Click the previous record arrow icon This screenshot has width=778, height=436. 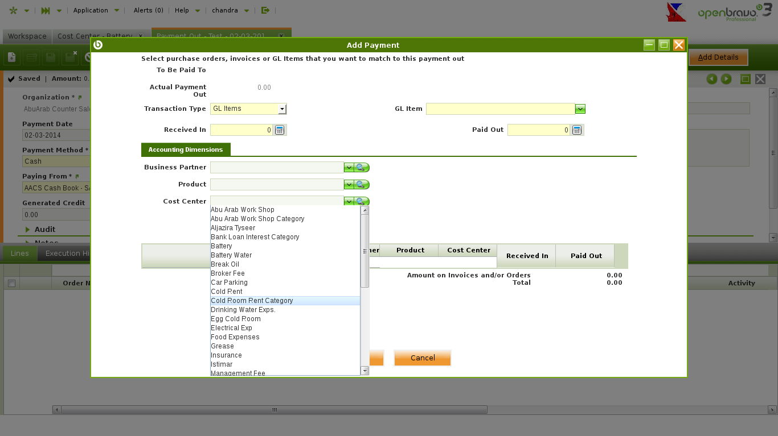click(x=711, y=79)
